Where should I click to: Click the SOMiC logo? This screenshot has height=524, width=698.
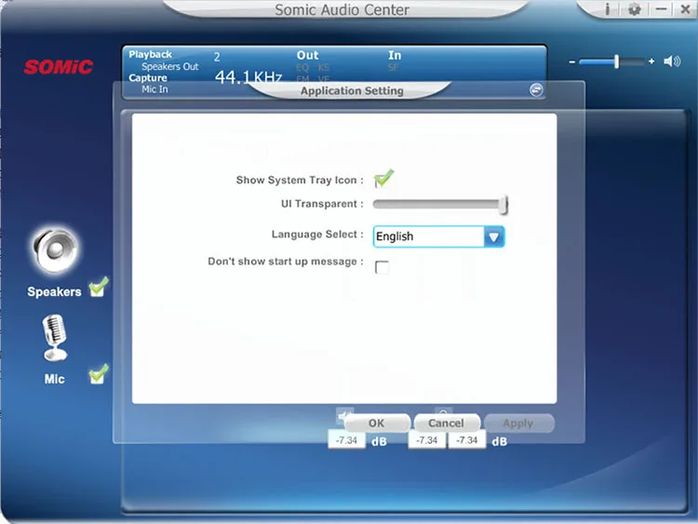(59, 67)
